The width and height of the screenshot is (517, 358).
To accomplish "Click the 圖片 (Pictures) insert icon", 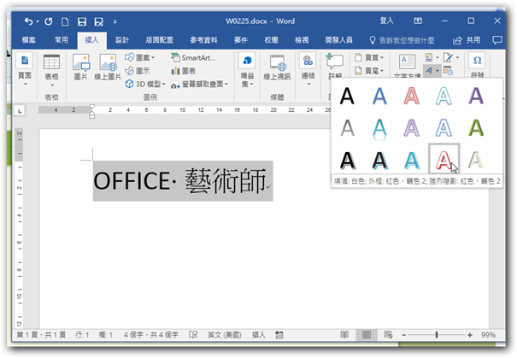I will (x=81, y=67).
